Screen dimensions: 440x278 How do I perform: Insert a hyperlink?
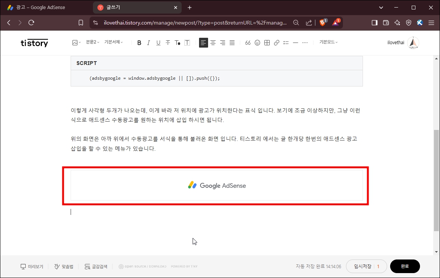click(276, 42)
